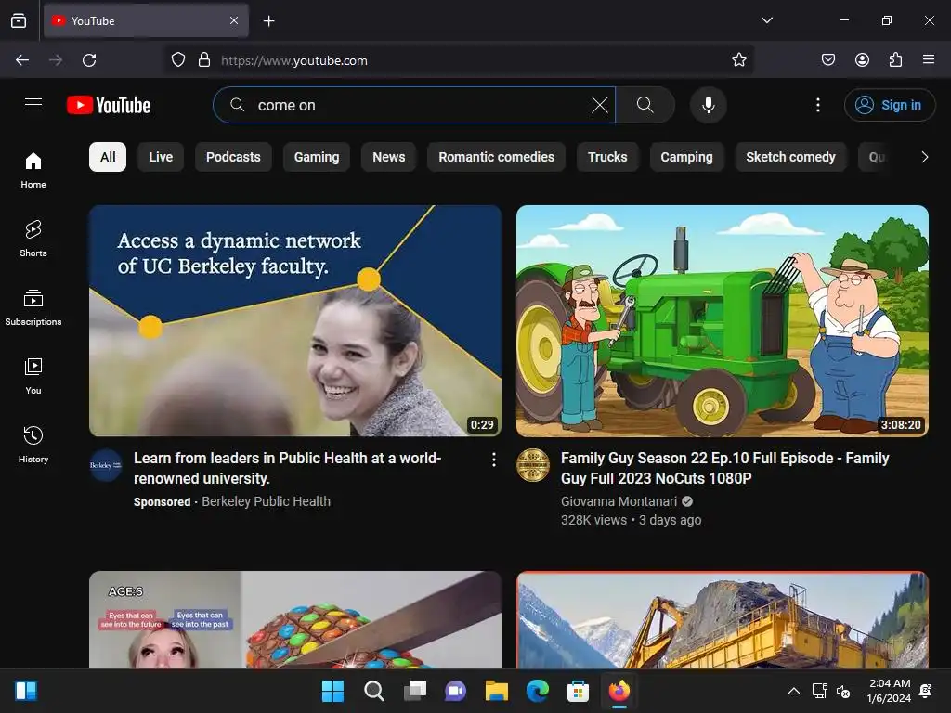This screenshot has height=713, width=951.
Task: Select the Romantic comedies chip
Action: point(496,157)
